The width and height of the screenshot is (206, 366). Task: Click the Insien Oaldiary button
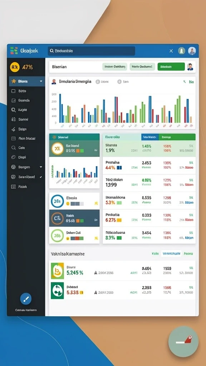click(x=115, y=66)
